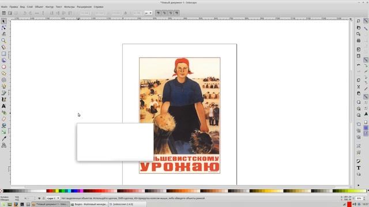Open the units dropdown in tool controls

click(x=148, y=13)
